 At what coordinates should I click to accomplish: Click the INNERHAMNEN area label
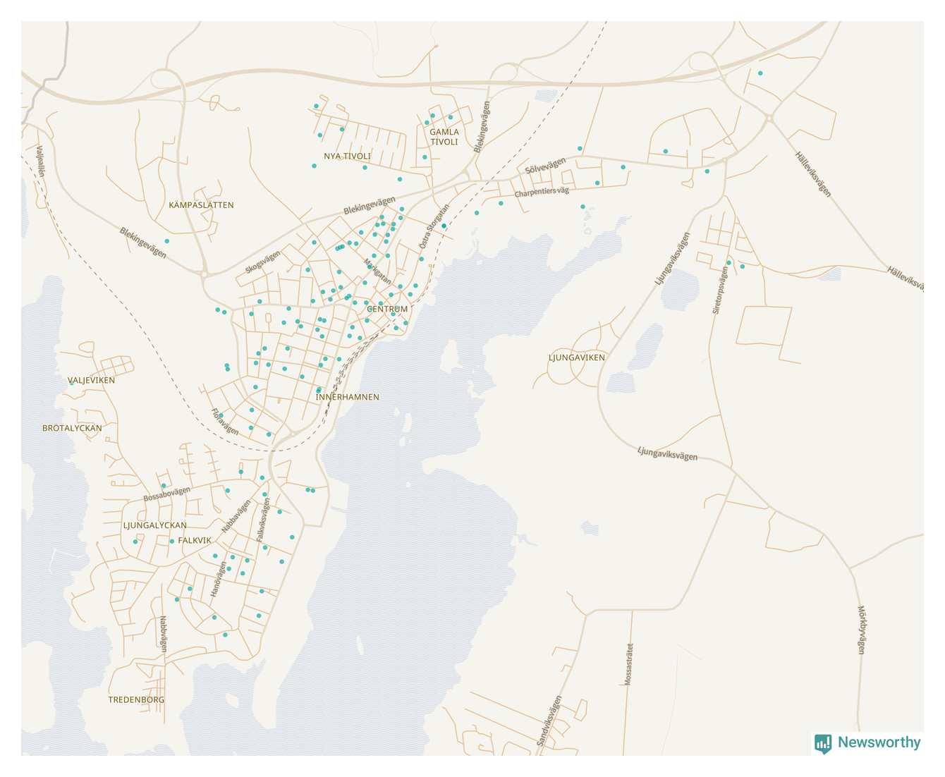click(347, 397)
